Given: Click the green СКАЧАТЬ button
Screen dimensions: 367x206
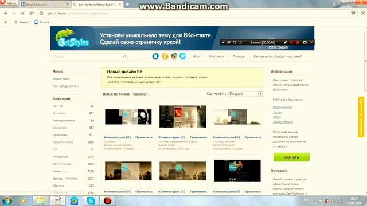Looking at the screenshot, I should [x=291, y=157].
